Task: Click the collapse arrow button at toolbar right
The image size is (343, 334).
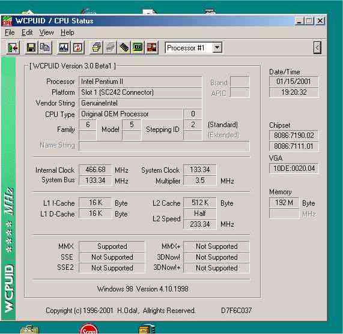Action: 317,47
